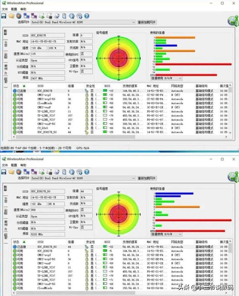Click the reload adapter button in upper window
The image size is (239, 296).
click(x=147, y=22)
